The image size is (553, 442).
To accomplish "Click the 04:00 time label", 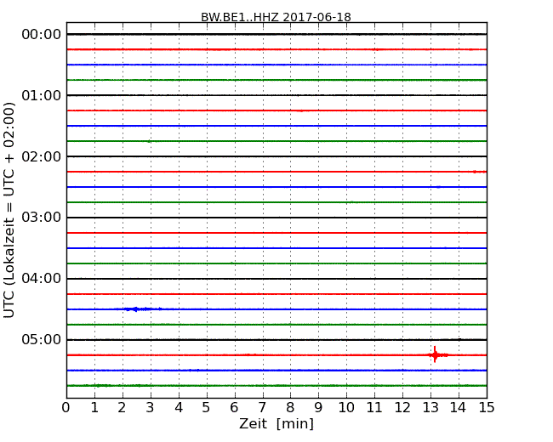I will click(42, 279).
